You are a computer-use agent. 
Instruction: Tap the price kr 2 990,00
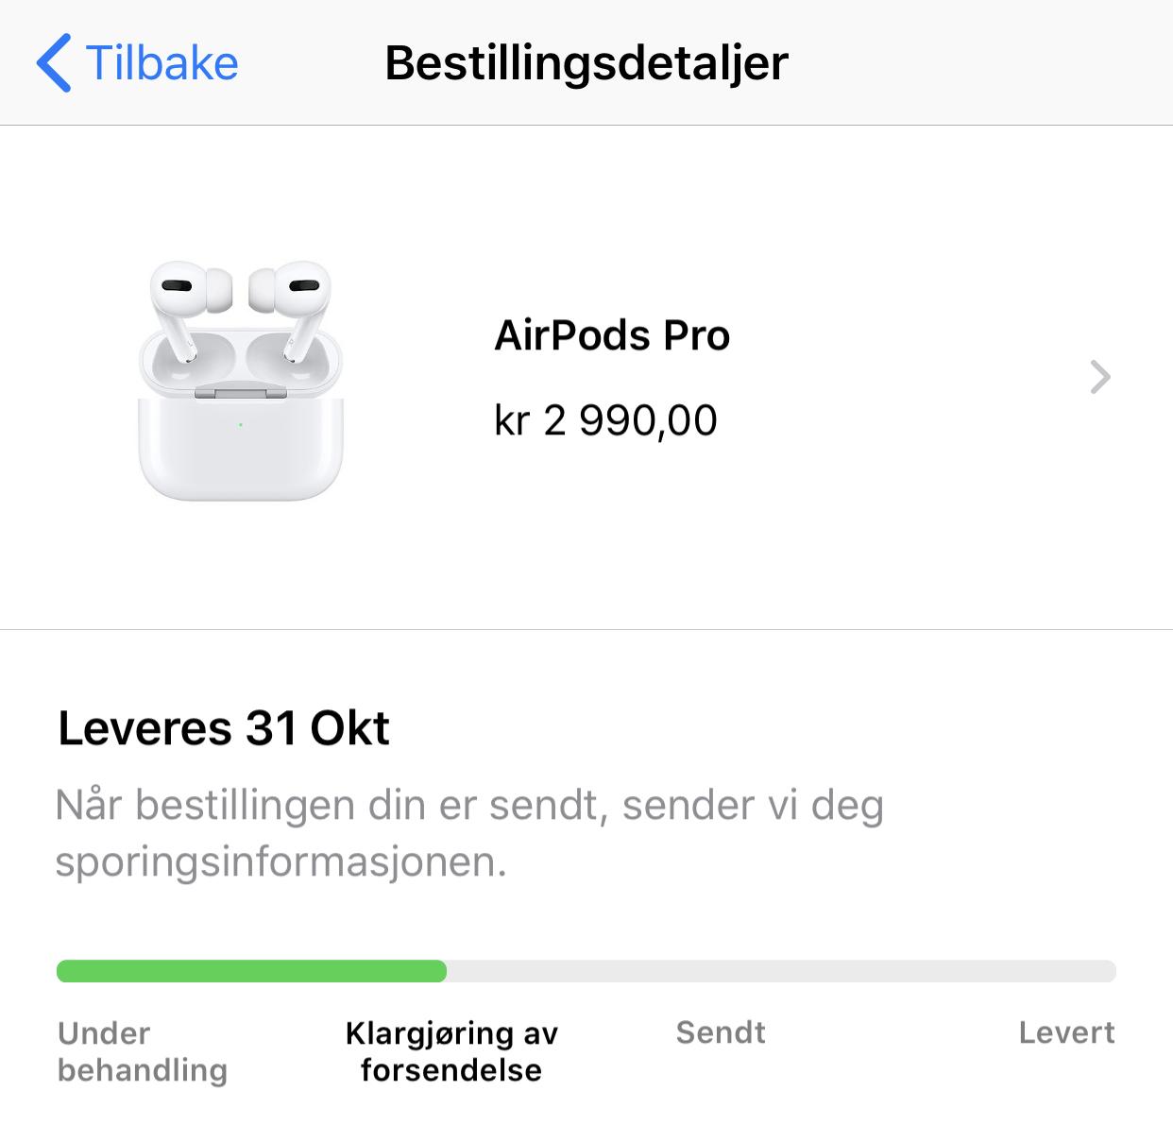point(605,420)
